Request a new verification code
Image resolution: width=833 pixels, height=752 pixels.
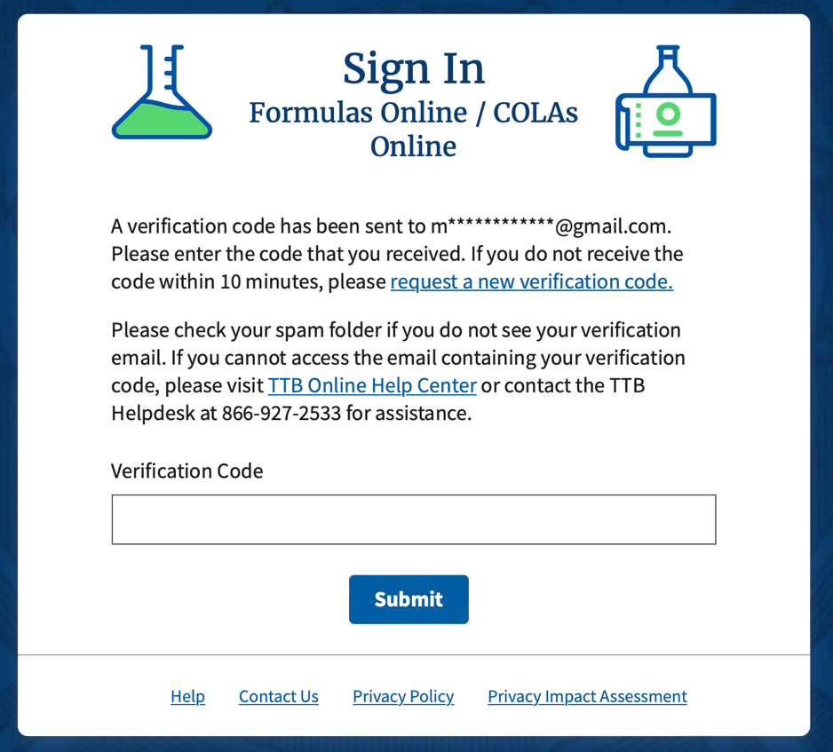[531, 282]
